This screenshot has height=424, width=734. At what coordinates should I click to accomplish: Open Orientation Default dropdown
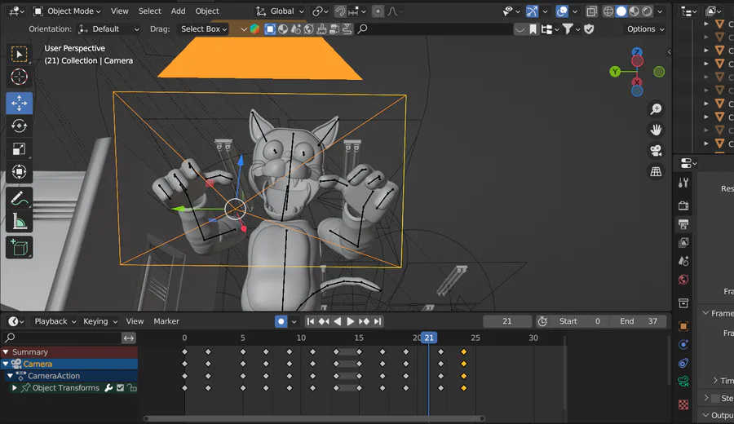pyautogui.click(x=108, y=29)
